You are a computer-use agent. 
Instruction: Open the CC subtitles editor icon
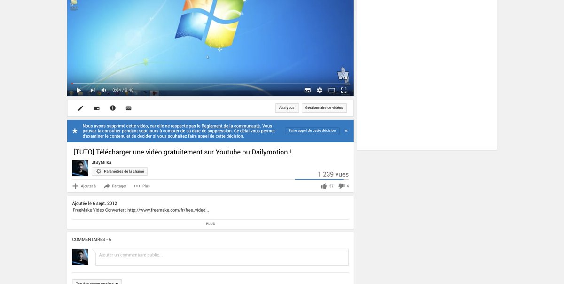(129, 108)
